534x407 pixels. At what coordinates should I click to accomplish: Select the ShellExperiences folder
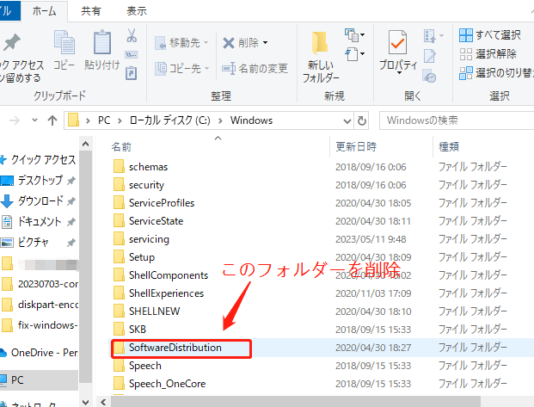(166, 293)
